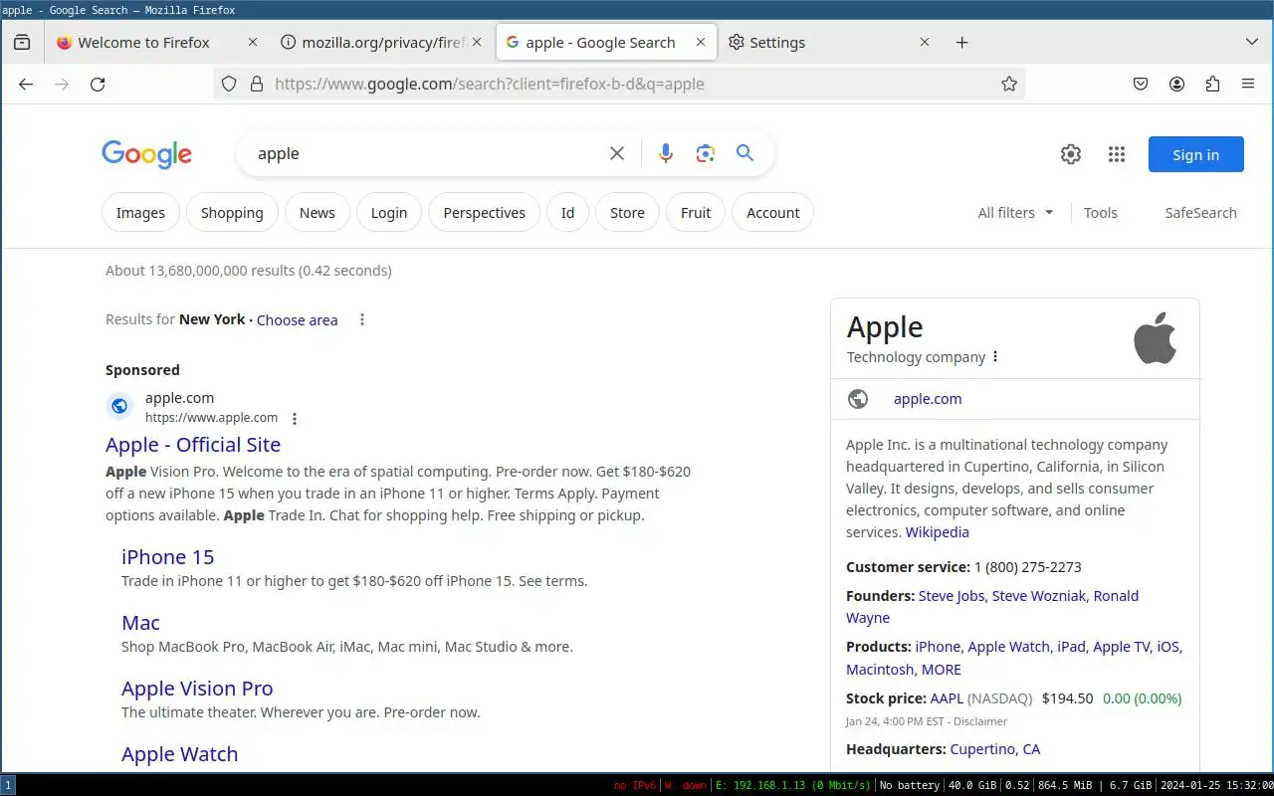Open the Save to Pocket icon
This screenshot has width=1274, height=796.
click(1141, 85)
